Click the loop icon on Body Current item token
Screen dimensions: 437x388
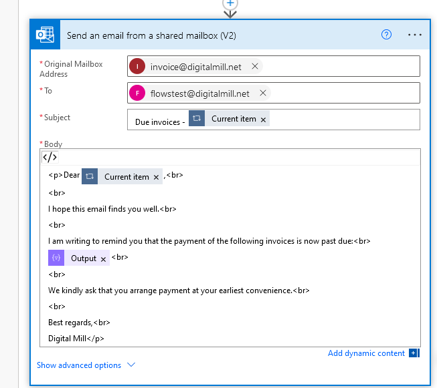[x=90, y=176]
